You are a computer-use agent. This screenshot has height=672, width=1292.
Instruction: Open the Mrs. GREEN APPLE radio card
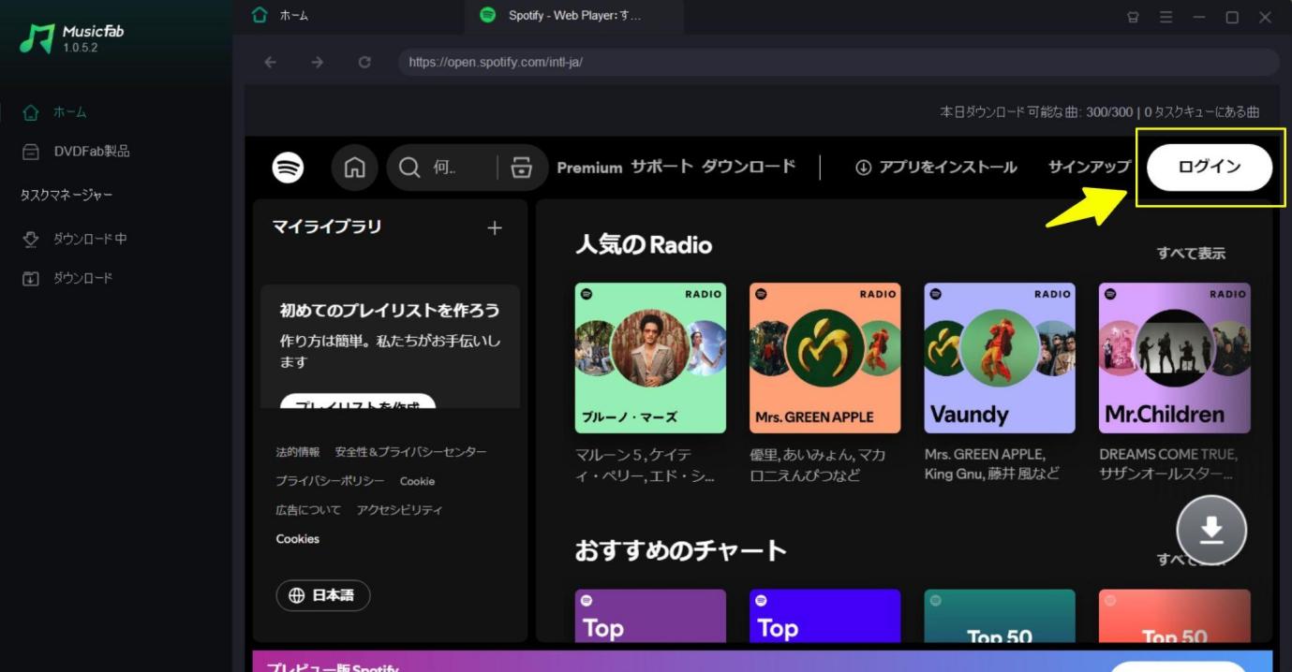824,358
